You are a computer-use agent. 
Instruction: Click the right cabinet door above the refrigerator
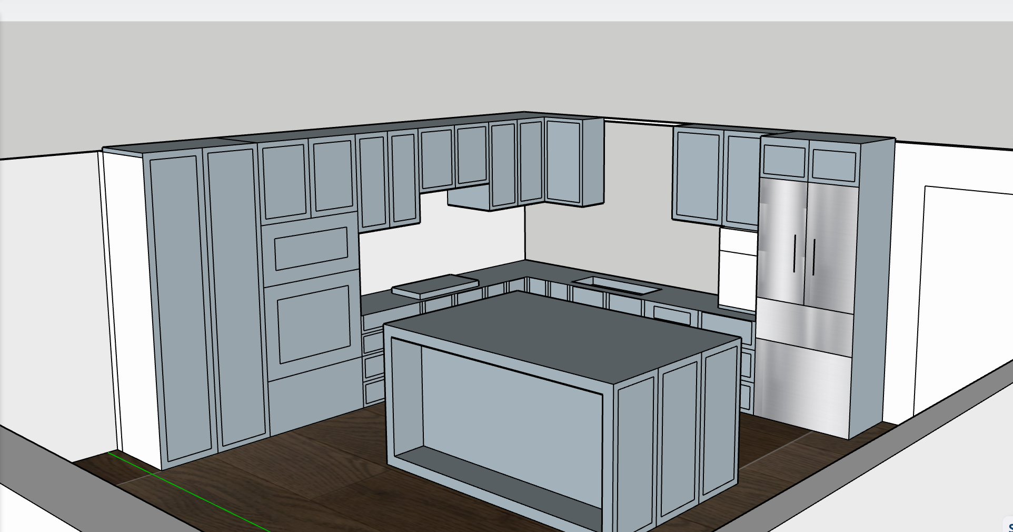833,165
